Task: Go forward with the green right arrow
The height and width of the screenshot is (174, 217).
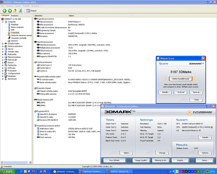Action: [x=10, y=11]
